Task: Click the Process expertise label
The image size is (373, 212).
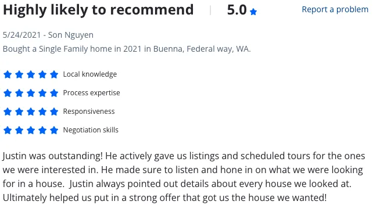Action: point(91,93)
